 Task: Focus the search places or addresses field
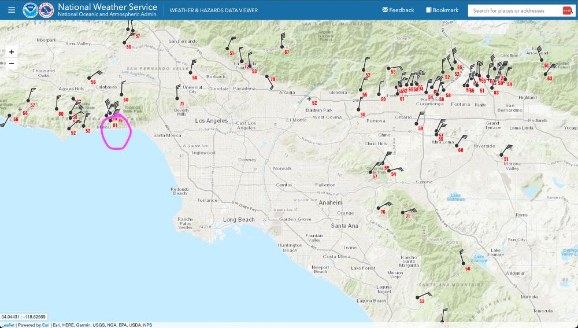pos(516,10)
